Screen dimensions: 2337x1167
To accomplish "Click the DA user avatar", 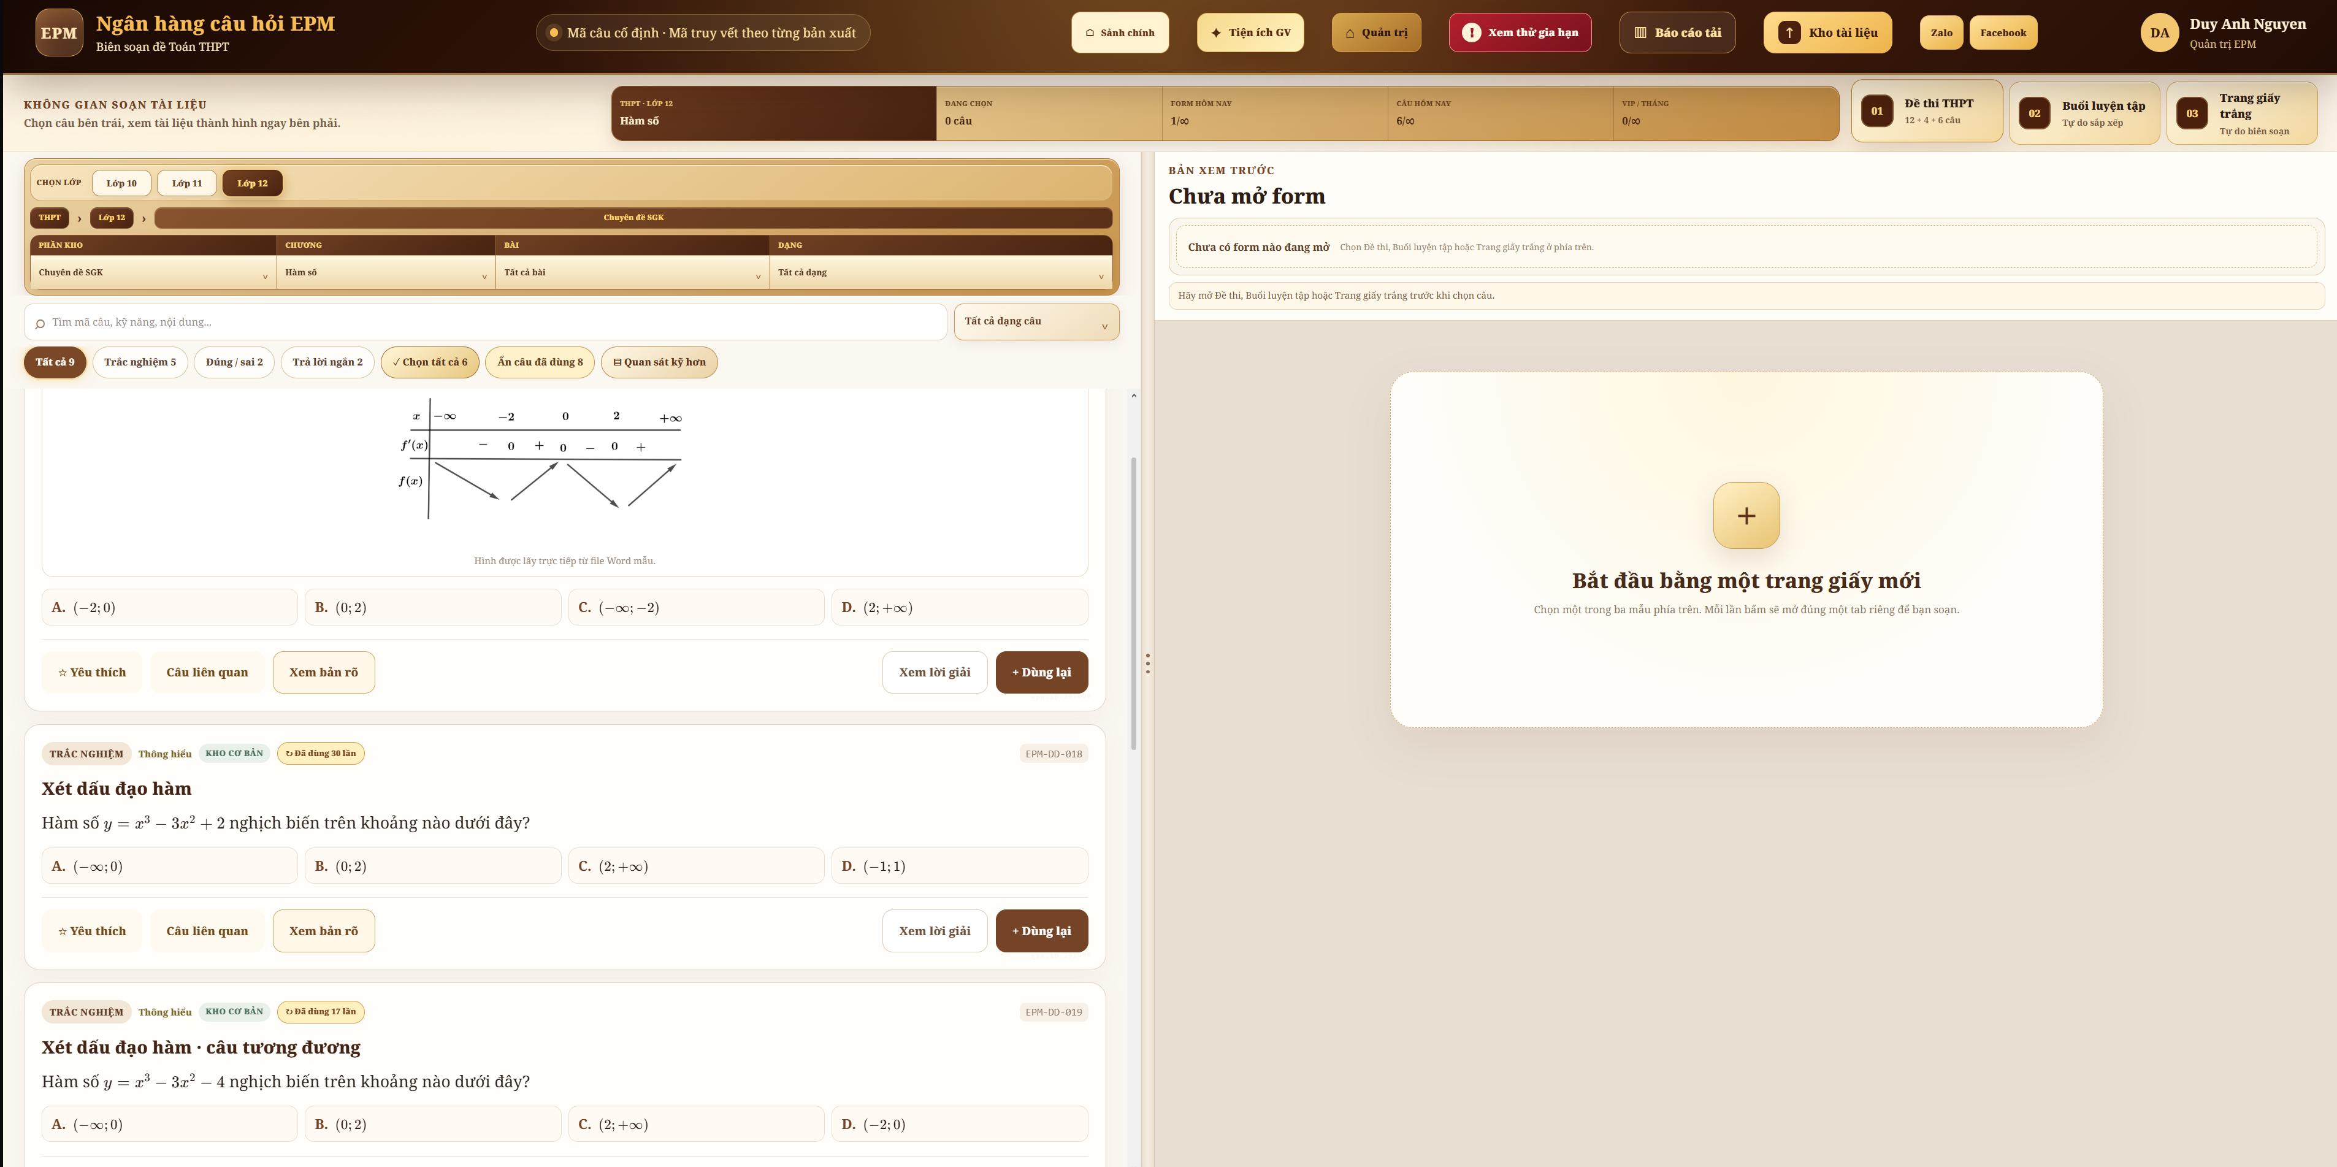I will [2159, 33].
